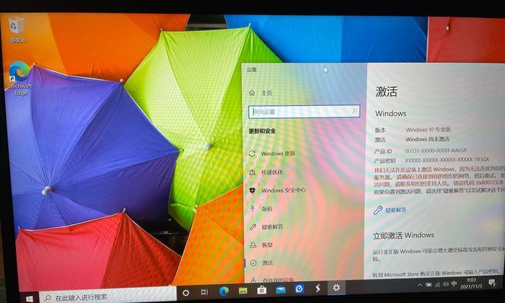Viewport: 505px width, 303px height.
Task: Click the 立即激活 Windows heading
Action: (x=403, y=236)
